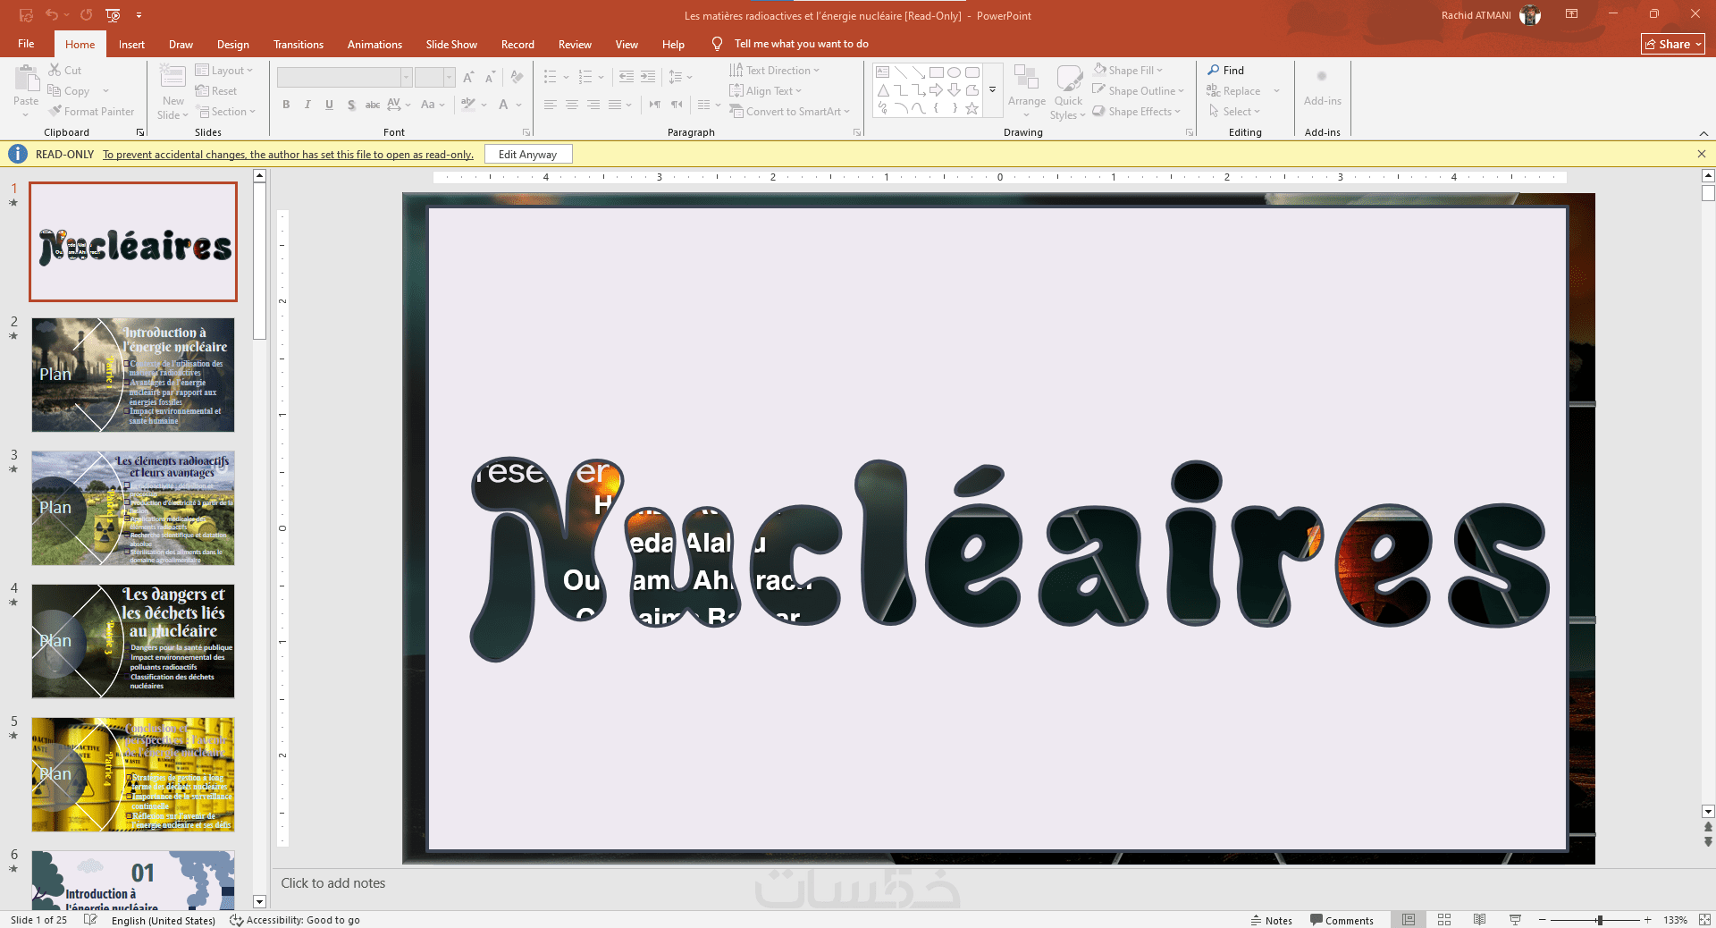The width and height of the screenshot is (1716, 928).
Task: Click the Paste clipboard icon
Action: click(26, 80)
